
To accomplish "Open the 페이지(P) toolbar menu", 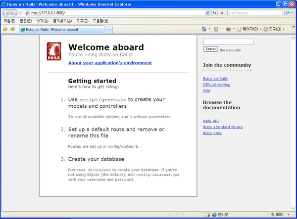I will pos(249,29).
